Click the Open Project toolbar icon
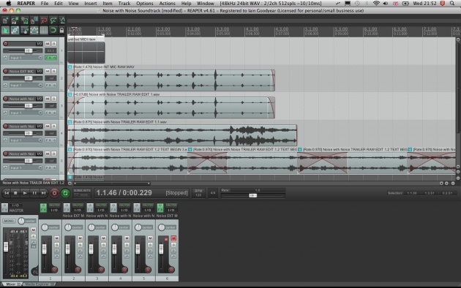Image resolution: width=461 pixels, height=288 pixels. (x=15, y=20)
